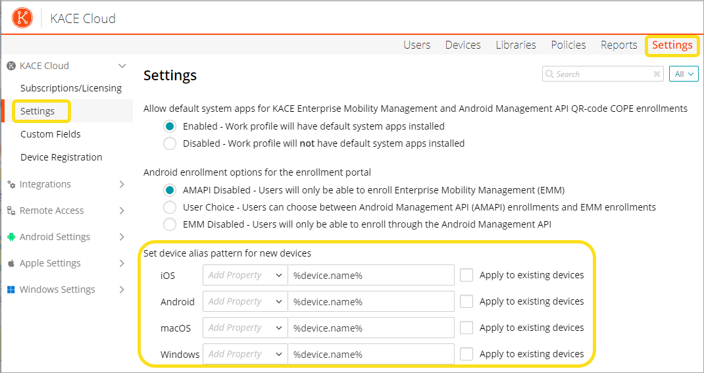Open the Add Property dropdown for Android
The width and height of the screenshot is (704, 373).
coord(245,301)
